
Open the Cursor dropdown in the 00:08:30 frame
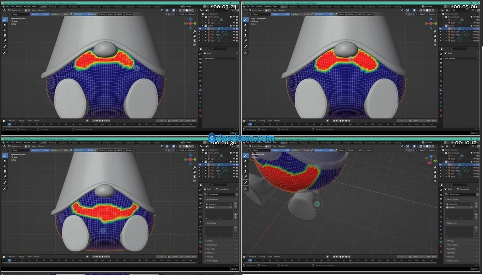click(129, 150)
